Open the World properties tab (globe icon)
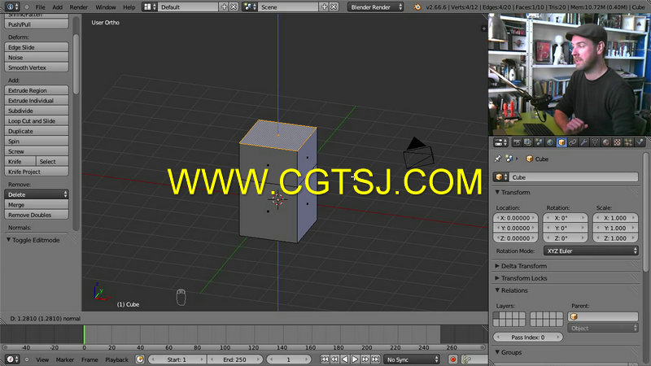Viewport: 651px width, 366px height. (x=550, y=142)
